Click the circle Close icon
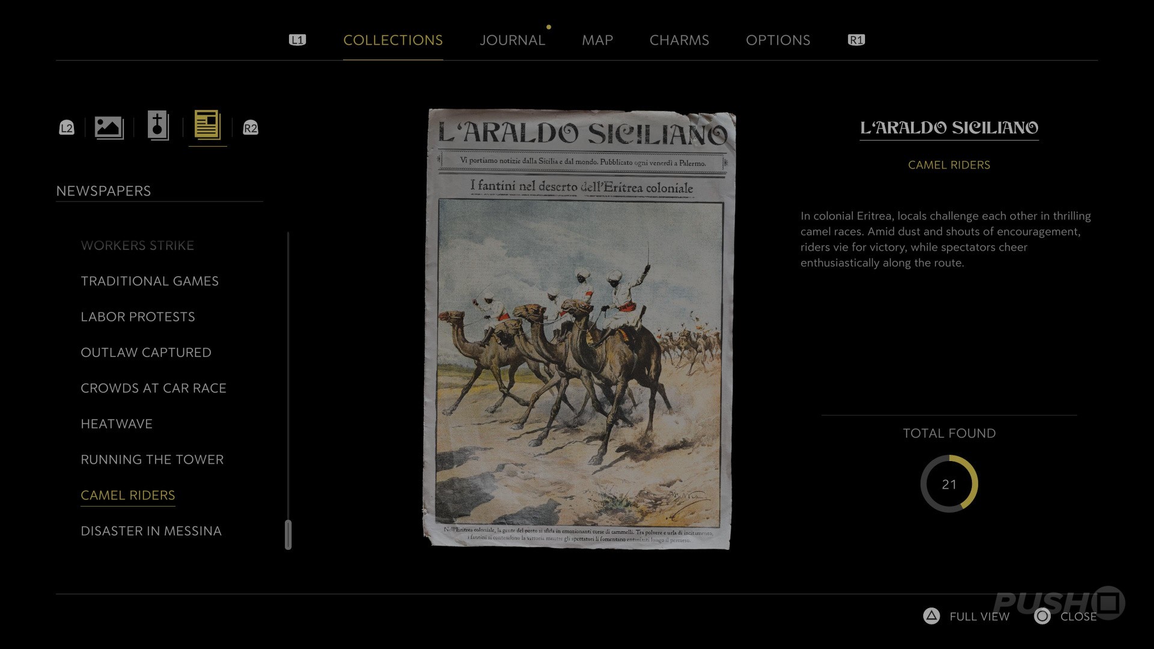 pos(1042,616)
